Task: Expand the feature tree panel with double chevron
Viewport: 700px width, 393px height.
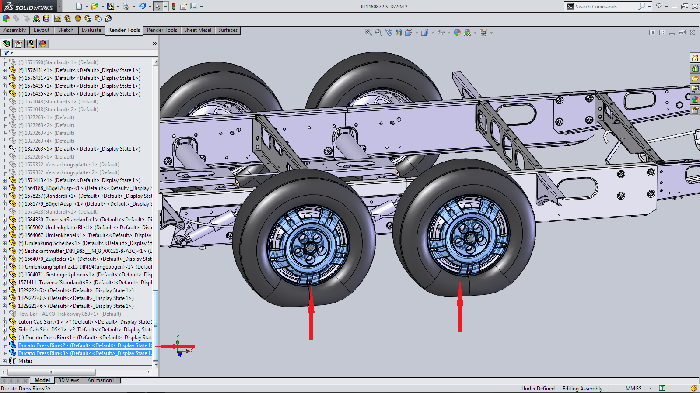Action: (154, 44)
